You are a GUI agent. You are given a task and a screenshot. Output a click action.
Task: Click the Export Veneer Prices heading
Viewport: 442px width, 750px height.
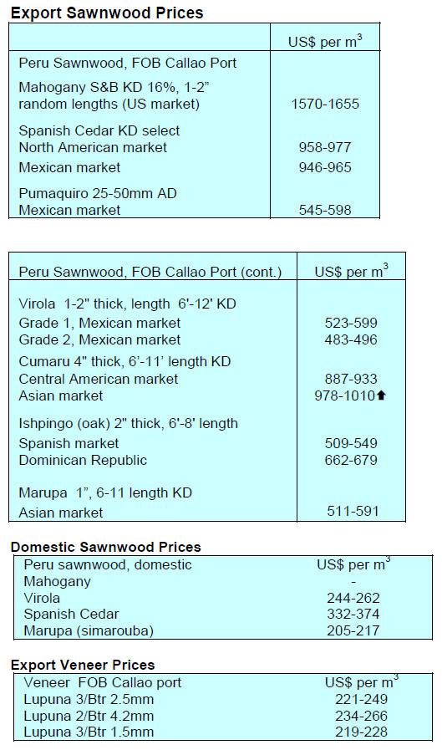[x=83, y=665]
